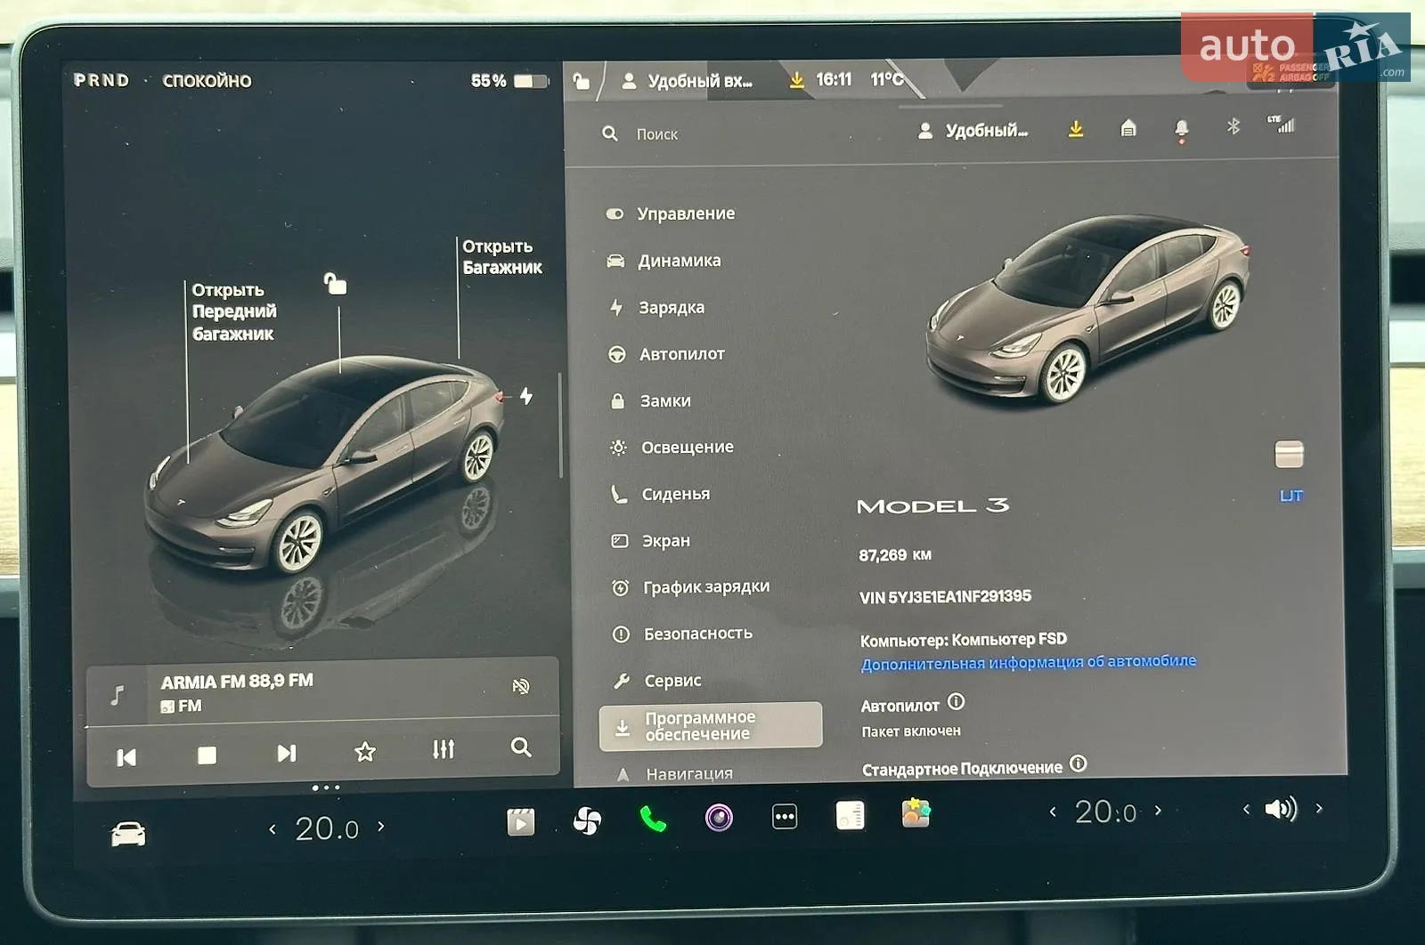This screenshot has width=1425, height=945.
Task: Tap software download arrow in status bar
Action: 796,80
